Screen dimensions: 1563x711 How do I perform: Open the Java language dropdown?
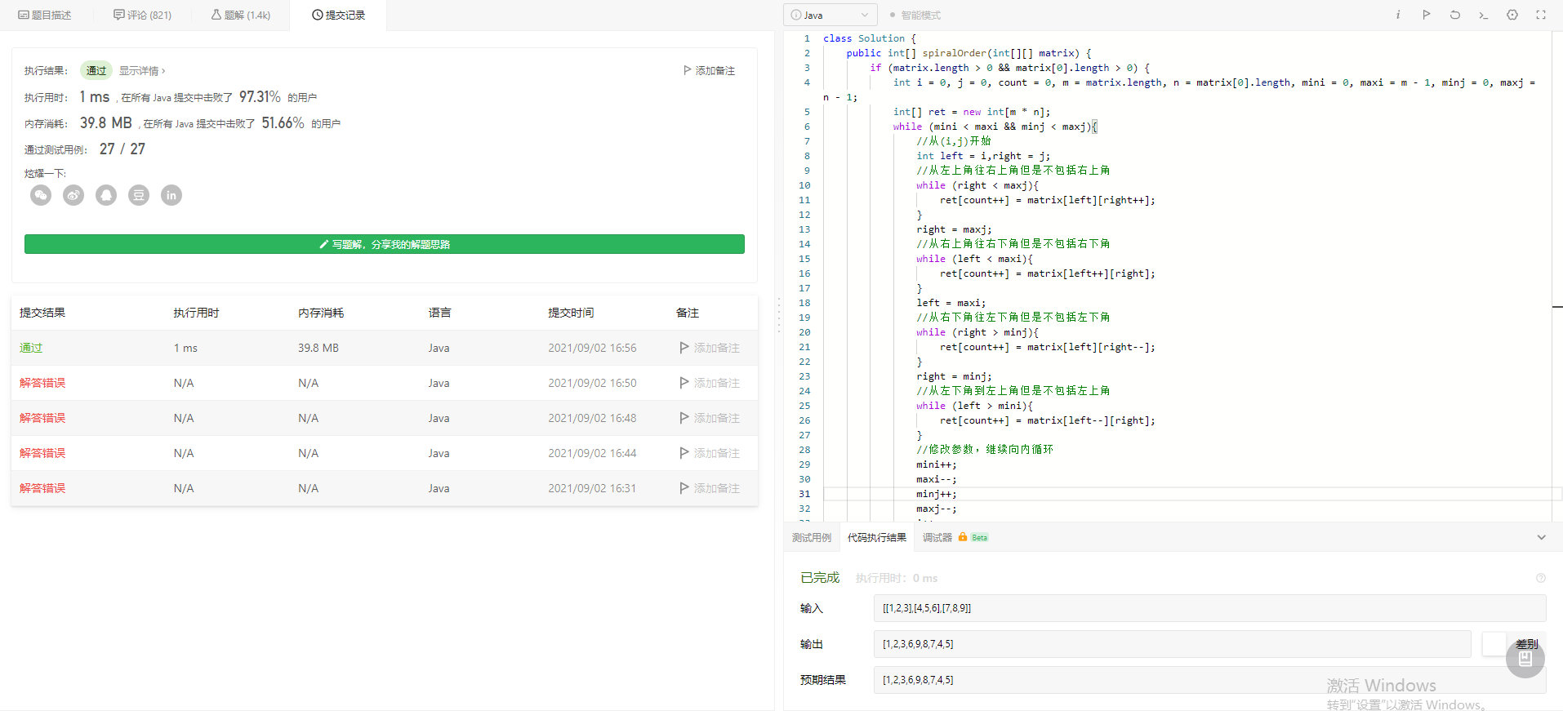click(830, 15)
